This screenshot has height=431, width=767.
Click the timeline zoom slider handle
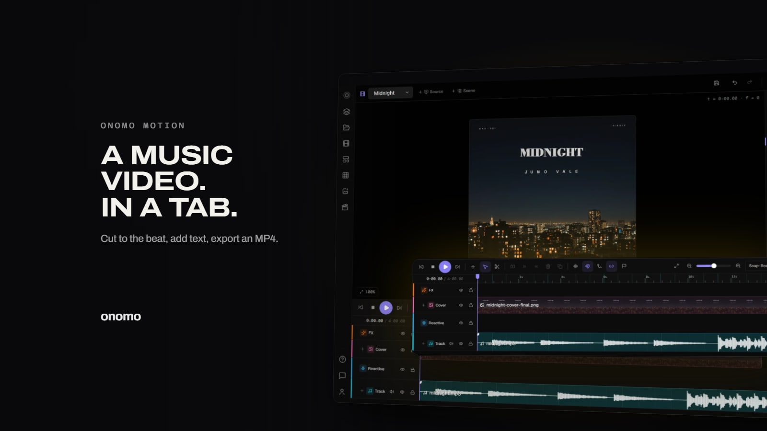[714, 266]
